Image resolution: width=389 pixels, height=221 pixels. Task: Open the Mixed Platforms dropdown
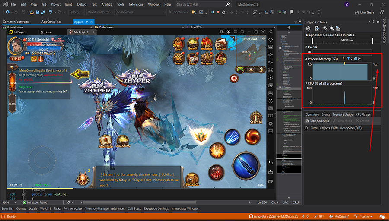pos(101,12)
